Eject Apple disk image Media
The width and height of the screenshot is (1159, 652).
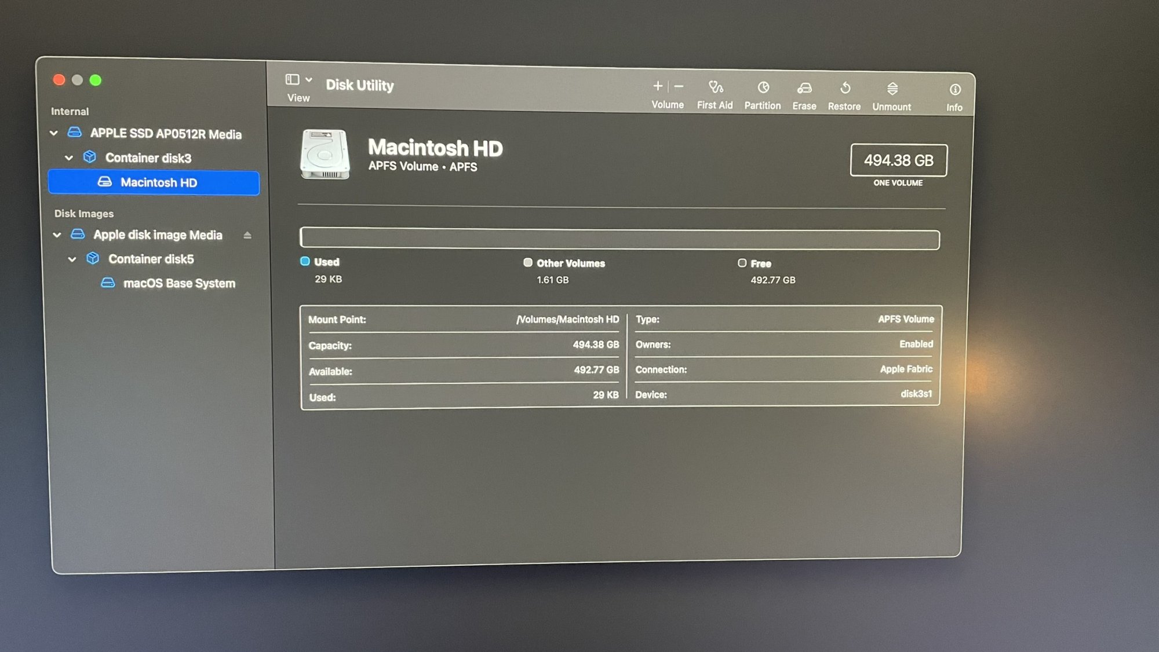(x=247, y=235)
